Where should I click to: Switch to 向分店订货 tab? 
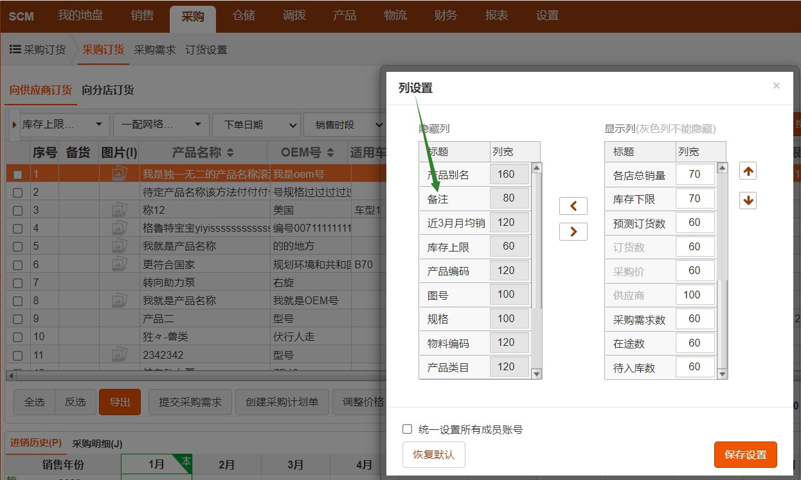pos(107,90)
